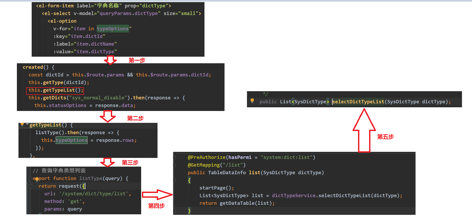Select highlighted typeOptions after this. in getTypeList
Image resolution: width=472 pixels, height=218 pixels.
pyautogui.click(x=71, y=140)
